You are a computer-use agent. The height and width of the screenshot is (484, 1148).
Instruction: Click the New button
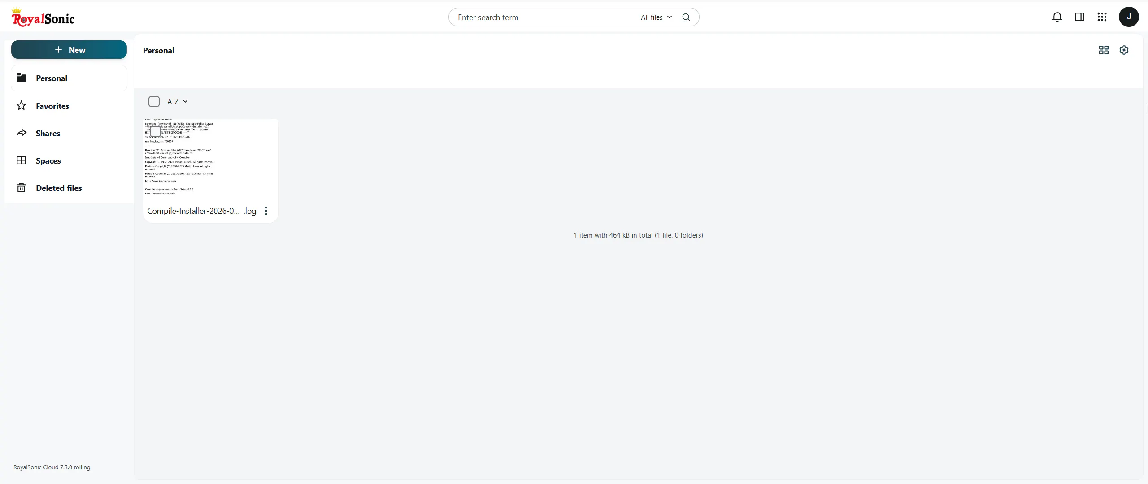(x=69, y=50)
